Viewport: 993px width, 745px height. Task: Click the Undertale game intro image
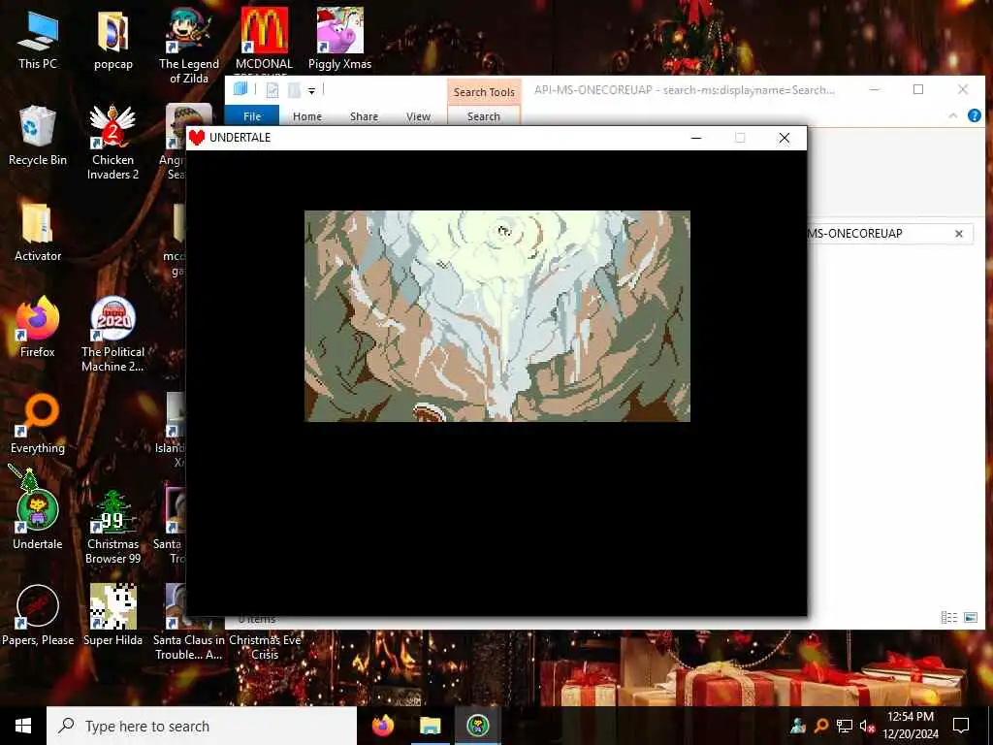pyautogui.click(x=497, y=316)
